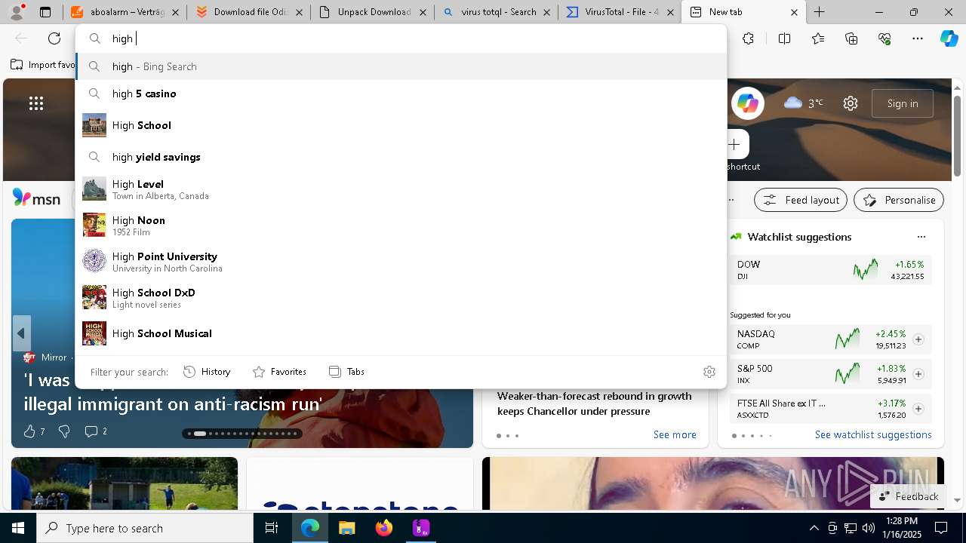
Task: Open the Extensions puzzle icon
Action: [748, 38]
